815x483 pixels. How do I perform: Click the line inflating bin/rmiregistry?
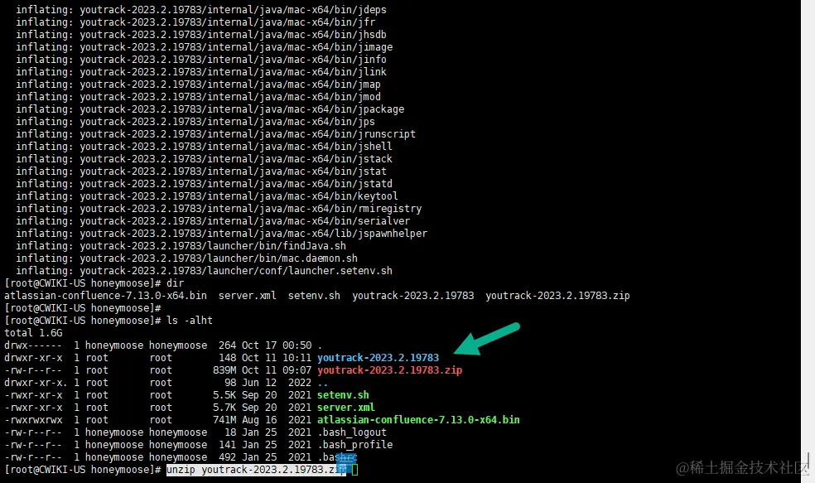coord(219,209)
